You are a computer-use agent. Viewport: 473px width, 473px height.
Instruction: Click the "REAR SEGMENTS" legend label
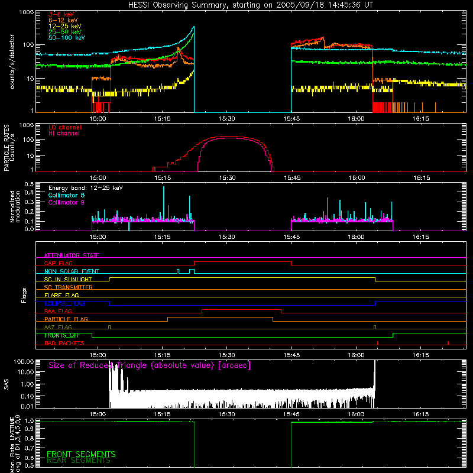tap(79, 461)
